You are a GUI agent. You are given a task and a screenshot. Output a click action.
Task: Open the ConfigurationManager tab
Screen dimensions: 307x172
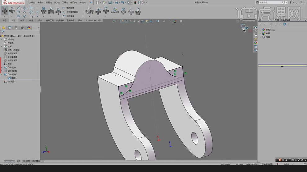16,28
